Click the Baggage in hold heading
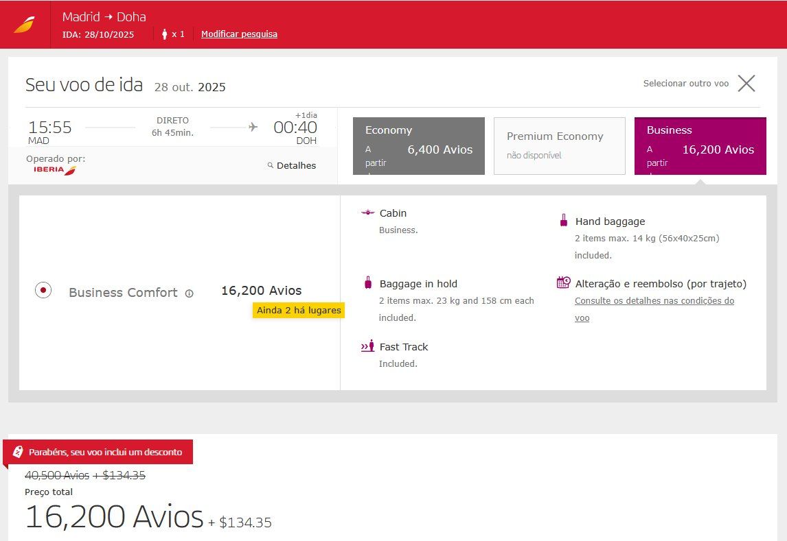The width and height of the screenshot is (787, 541). coord(418,283)
